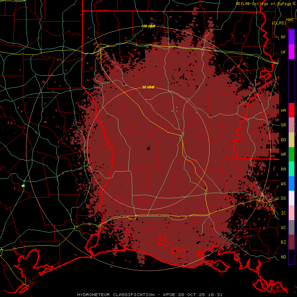This screenshot has height=297, width=297.
Task: Click the 'GR' legend label
Action: [283, 125]
